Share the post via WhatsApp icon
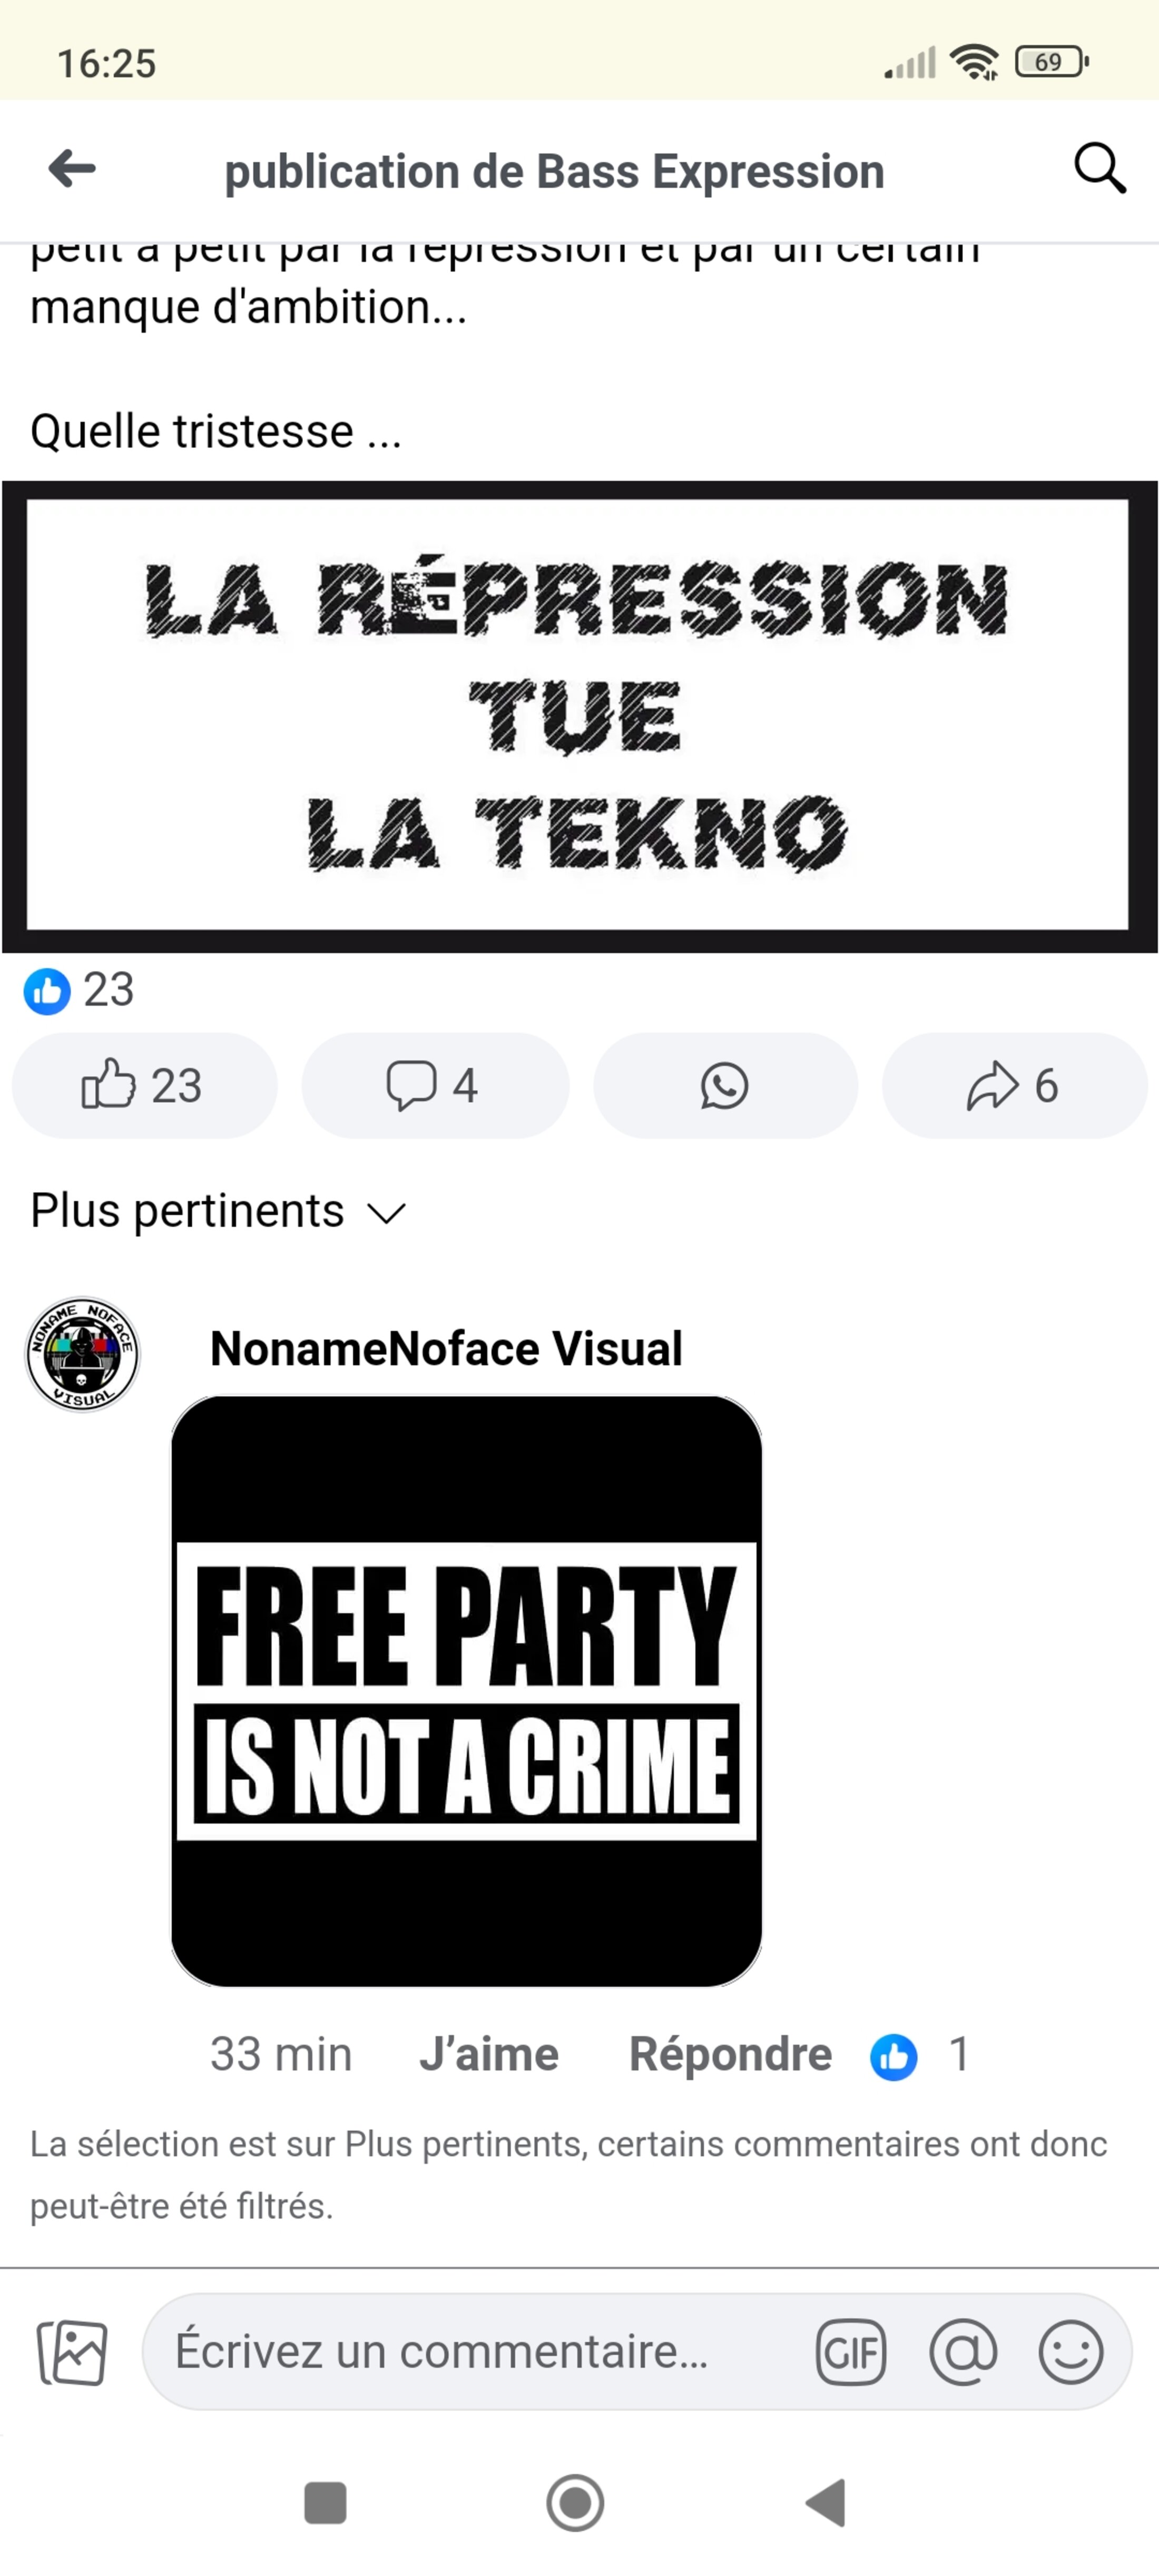 725,1085
